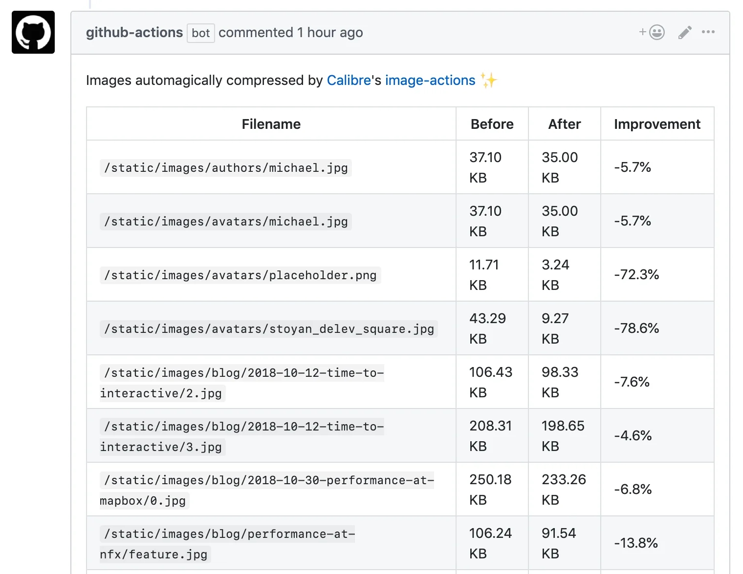Select the 198.65 KB after value
743x574 pixels.
563,436
